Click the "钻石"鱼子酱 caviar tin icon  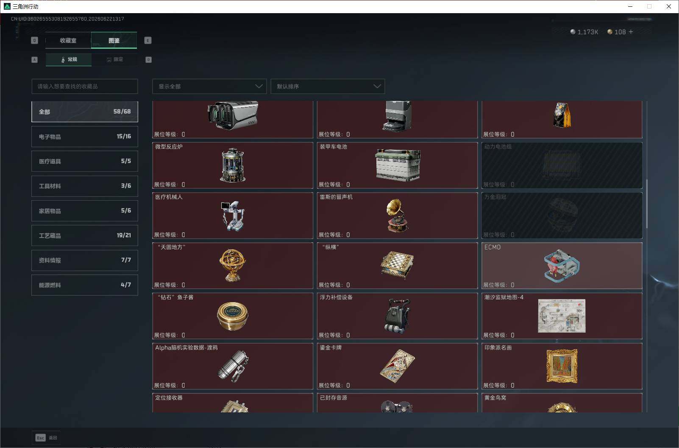[232, 316]
